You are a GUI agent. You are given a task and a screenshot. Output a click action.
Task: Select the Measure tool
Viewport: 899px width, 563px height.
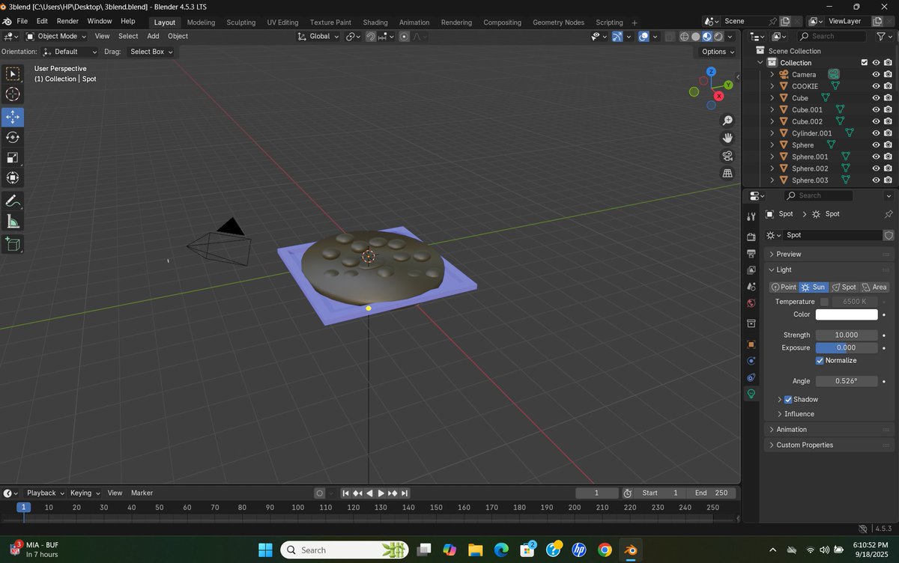point(13,221)
